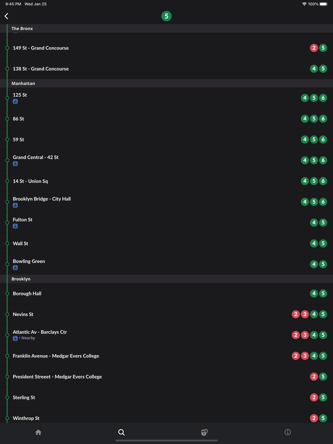The width and height of the screenshot is (333, 444).
Task: Tap the Brooklyn section header
Action: [x=166, y=279]
